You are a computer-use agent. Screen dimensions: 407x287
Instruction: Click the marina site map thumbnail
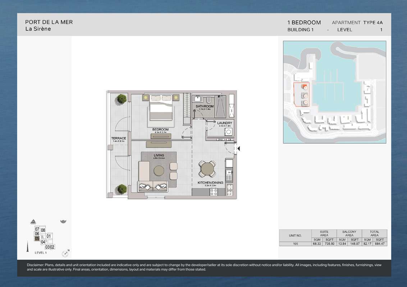point(334,92)
